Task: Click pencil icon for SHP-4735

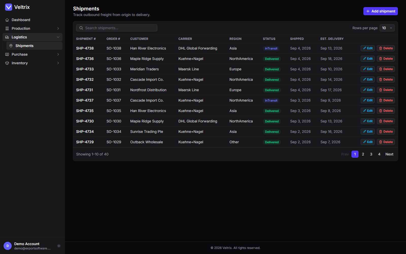Action: click(365, 111)
